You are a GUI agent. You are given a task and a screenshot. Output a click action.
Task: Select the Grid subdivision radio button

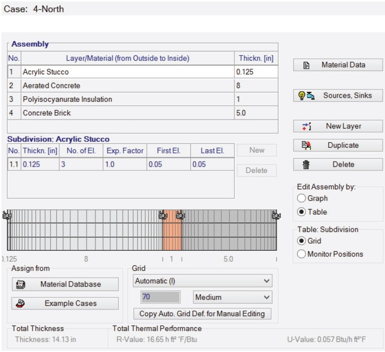click(x=302, y=241)
